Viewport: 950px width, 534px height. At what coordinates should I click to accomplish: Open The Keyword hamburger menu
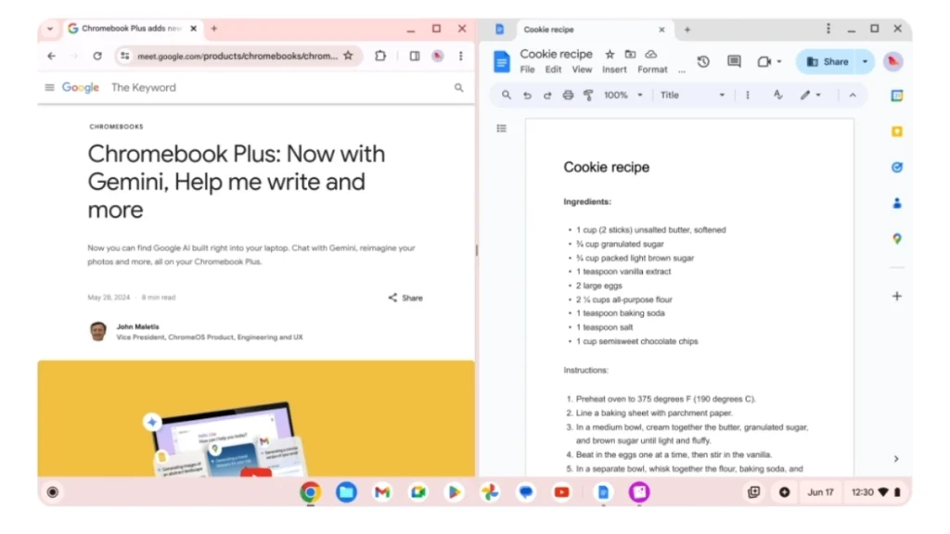(50, 88)
